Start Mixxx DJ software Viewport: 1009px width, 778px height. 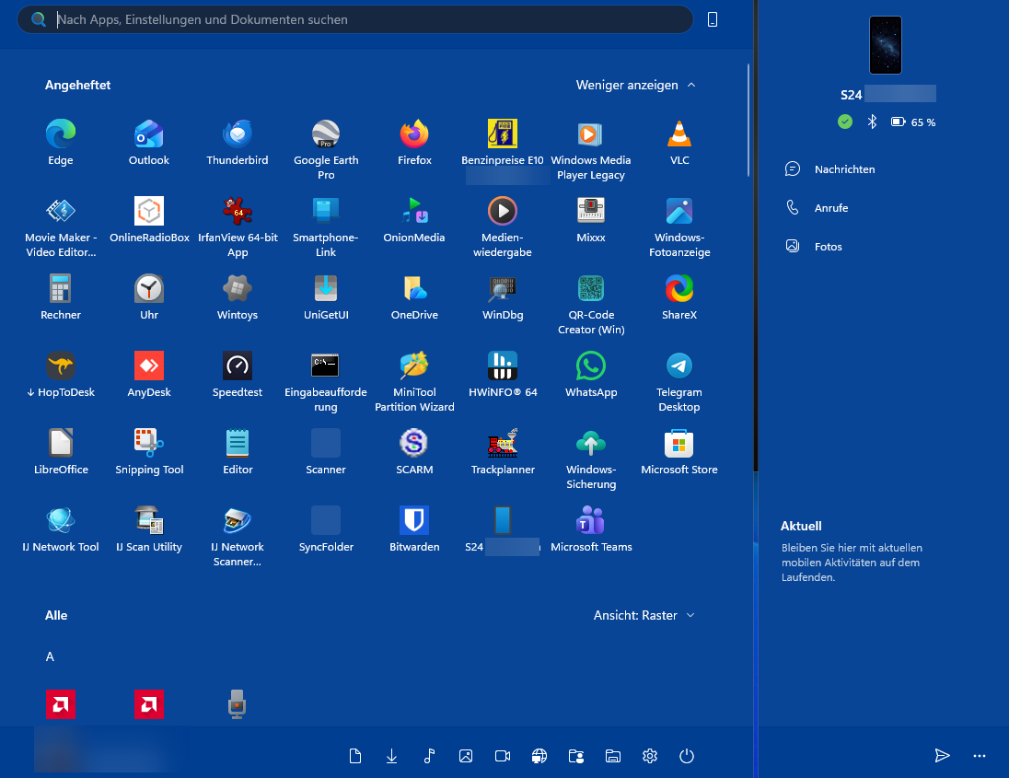click(591, 220)
